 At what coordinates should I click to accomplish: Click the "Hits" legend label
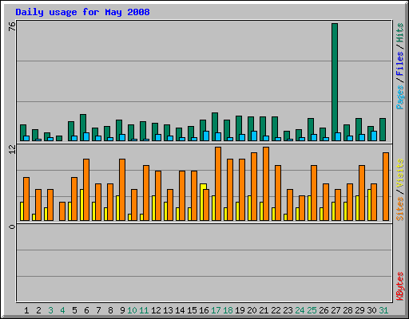tap(399, 33)
